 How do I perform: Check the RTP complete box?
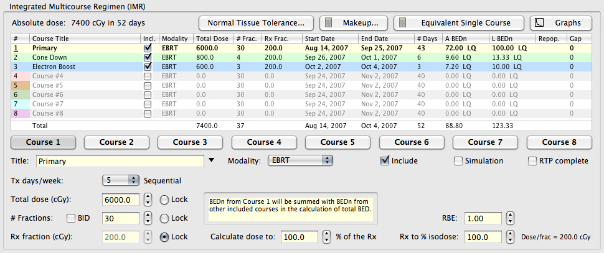point(533,161)
